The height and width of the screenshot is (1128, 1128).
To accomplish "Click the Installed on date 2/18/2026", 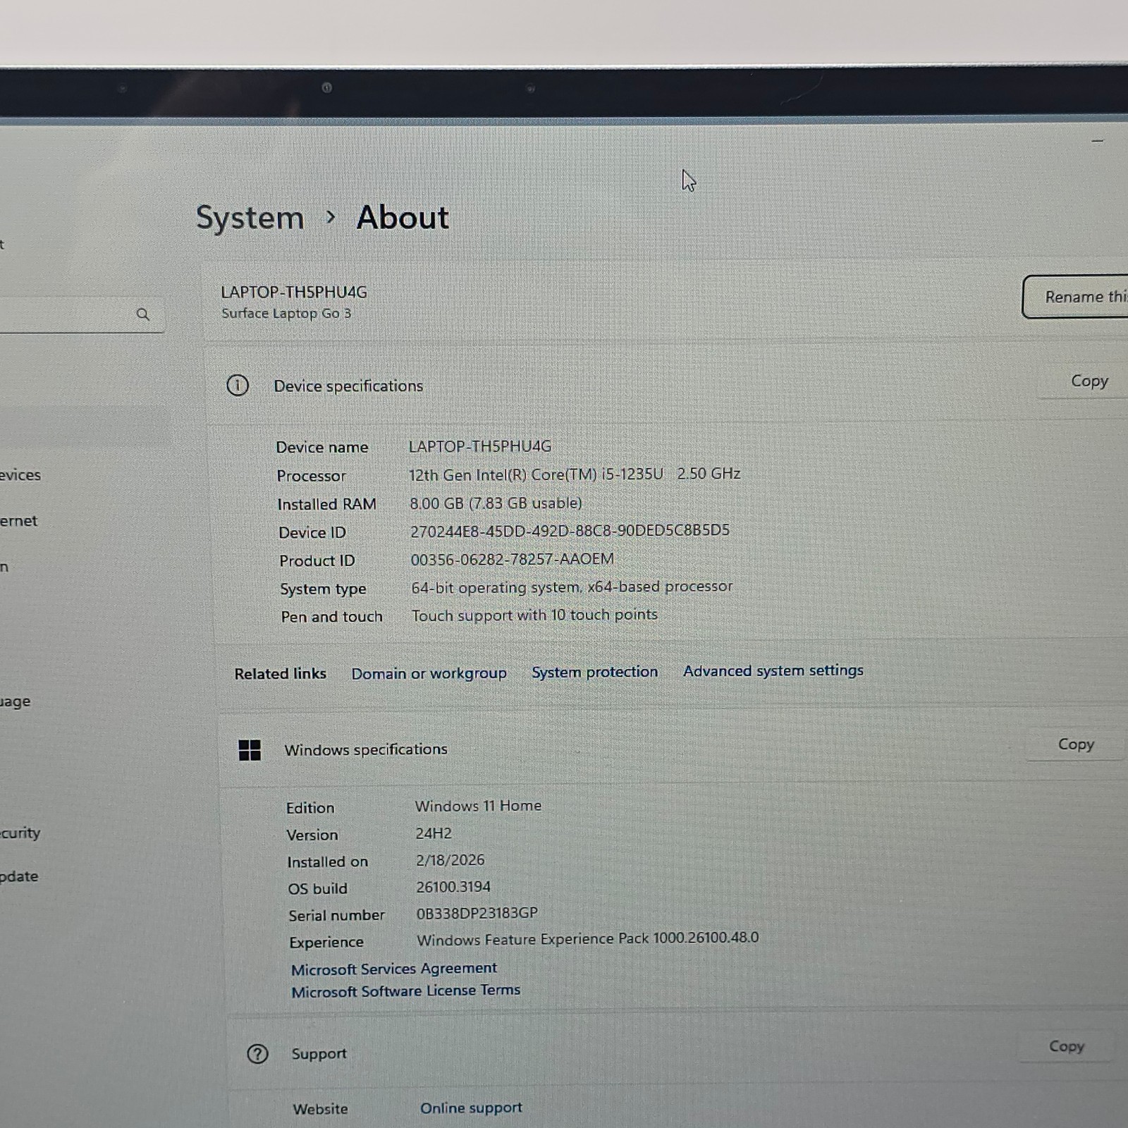I will click(450, 860).
